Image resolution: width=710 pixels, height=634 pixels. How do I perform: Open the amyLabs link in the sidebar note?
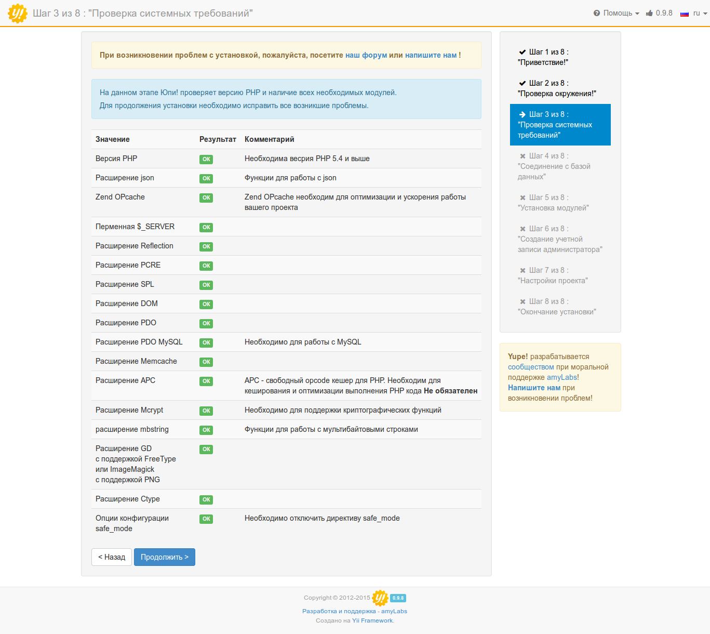pos(561,377)
